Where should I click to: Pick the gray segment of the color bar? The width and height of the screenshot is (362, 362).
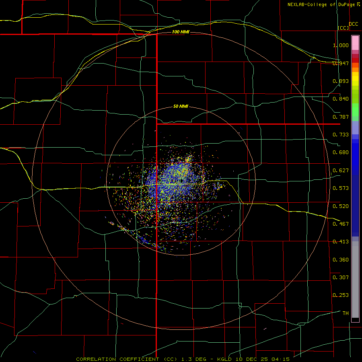pos(355,280)
